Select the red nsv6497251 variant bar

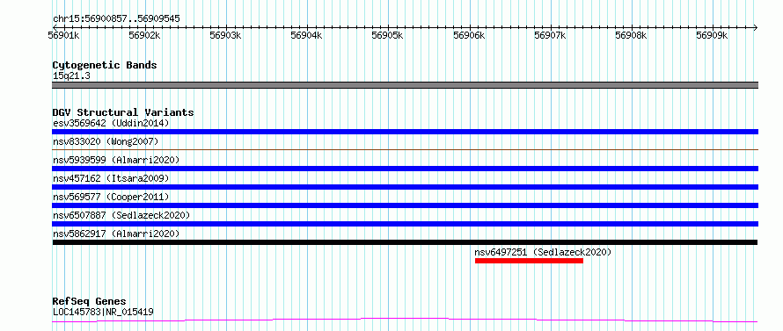coord(530,261)
